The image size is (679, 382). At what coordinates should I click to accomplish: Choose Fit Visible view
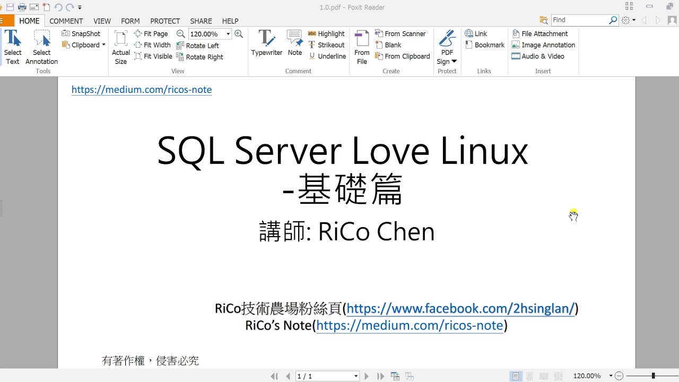[153, 56]
